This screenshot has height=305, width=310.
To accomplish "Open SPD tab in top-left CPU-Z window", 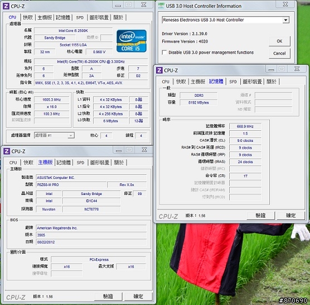I will (x=80, y=17).
